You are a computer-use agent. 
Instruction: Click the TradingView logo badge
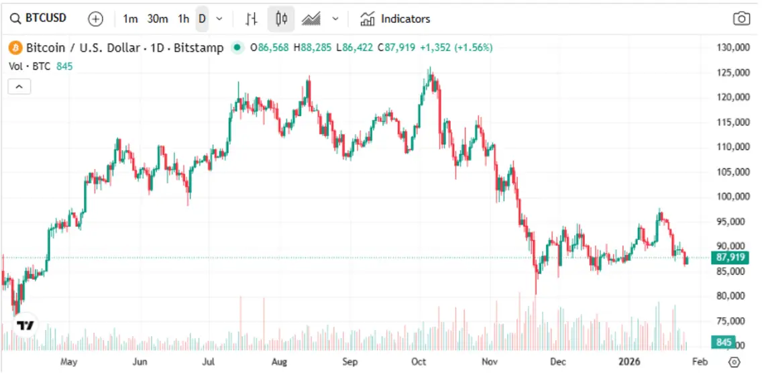click(x=25, y=325)
